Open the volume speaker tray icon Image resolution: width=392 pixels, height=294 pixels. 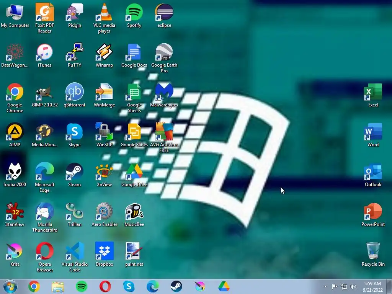[x=353, y=287]
